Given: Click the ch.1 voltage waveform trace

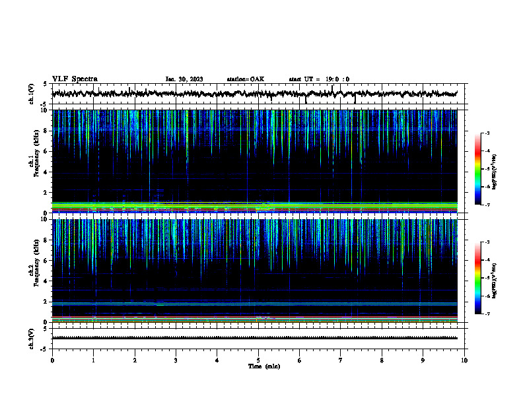Looking at the screenshot, I should pos(255,94).
